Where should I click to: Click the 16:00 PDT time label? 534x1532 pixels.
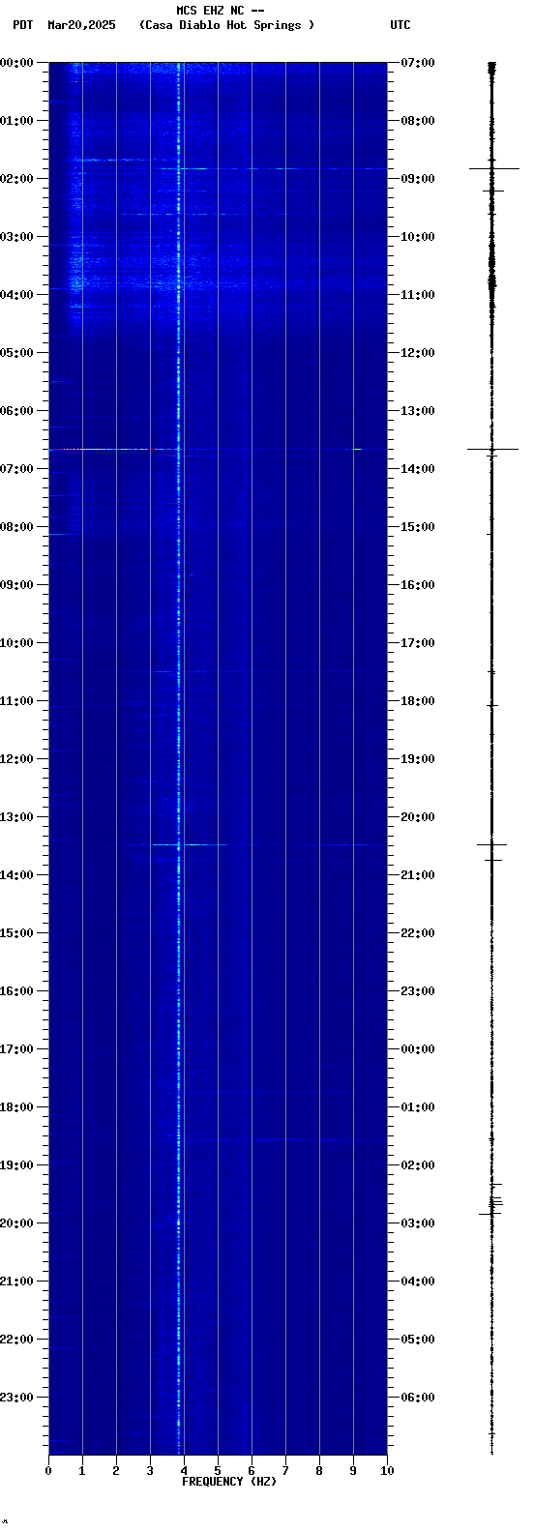(x=17, y=990)
